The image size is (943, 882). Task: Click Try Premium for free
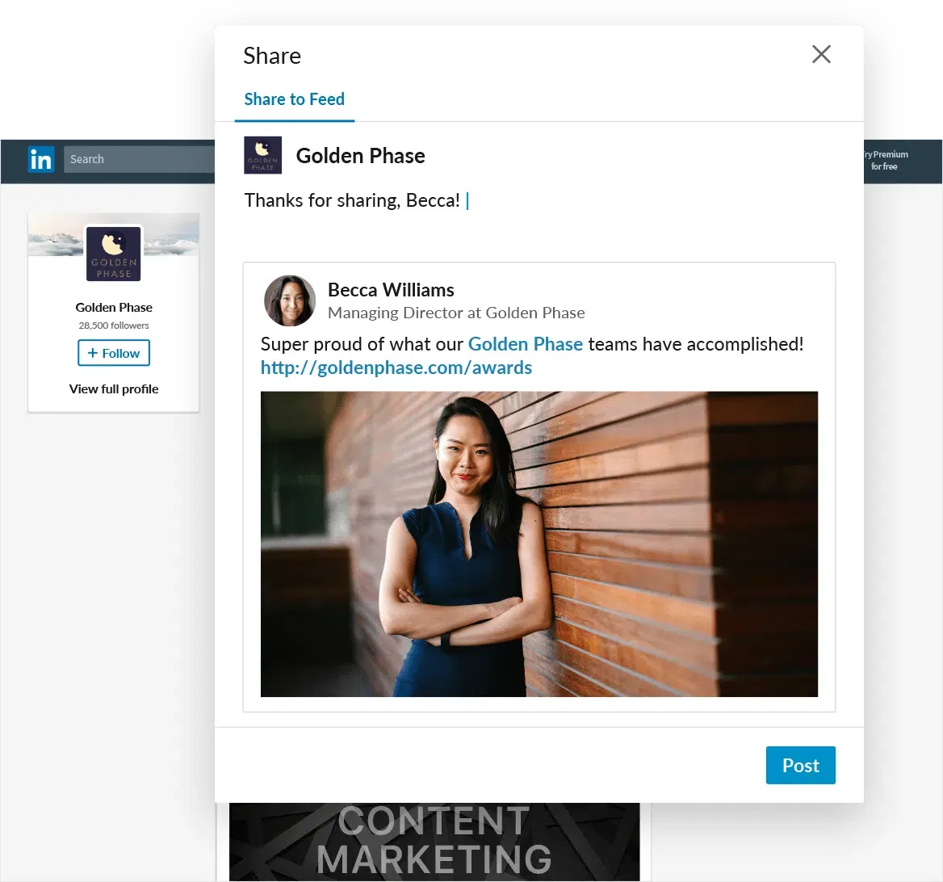[x=885, y=160]
